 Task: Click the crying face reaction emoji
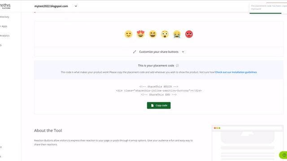point(177,34)
